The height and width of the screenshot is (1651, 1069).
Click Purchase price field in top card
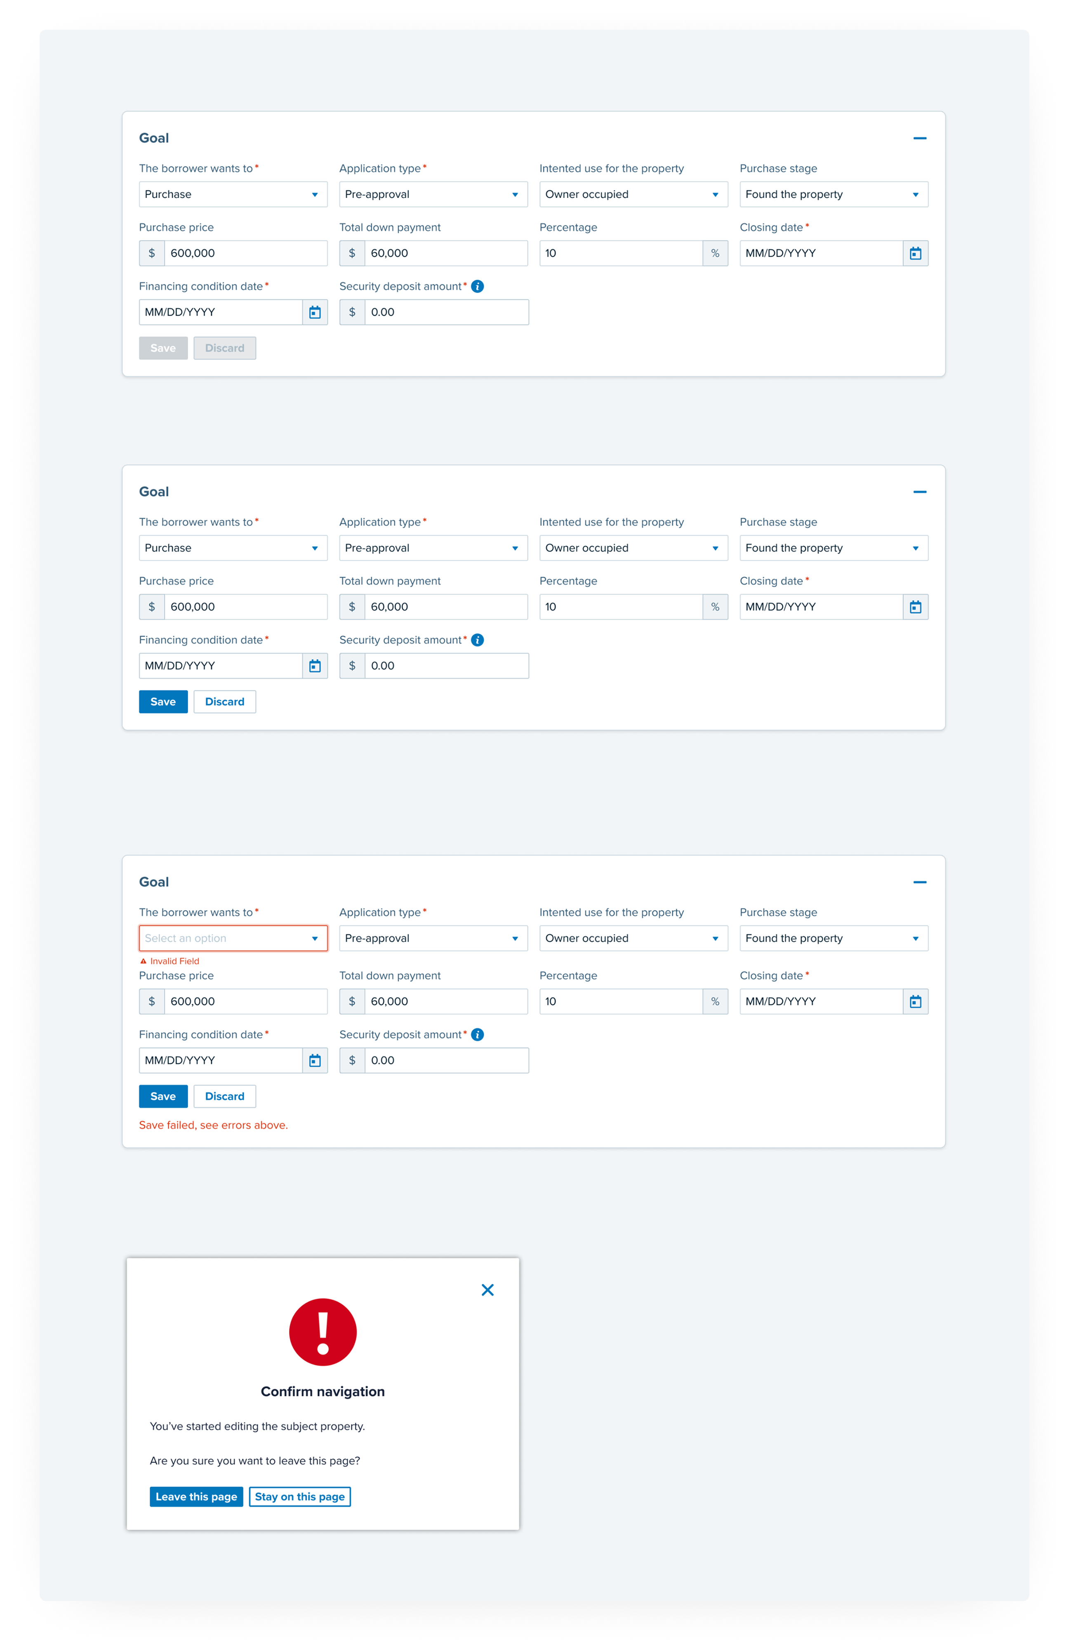245,253
